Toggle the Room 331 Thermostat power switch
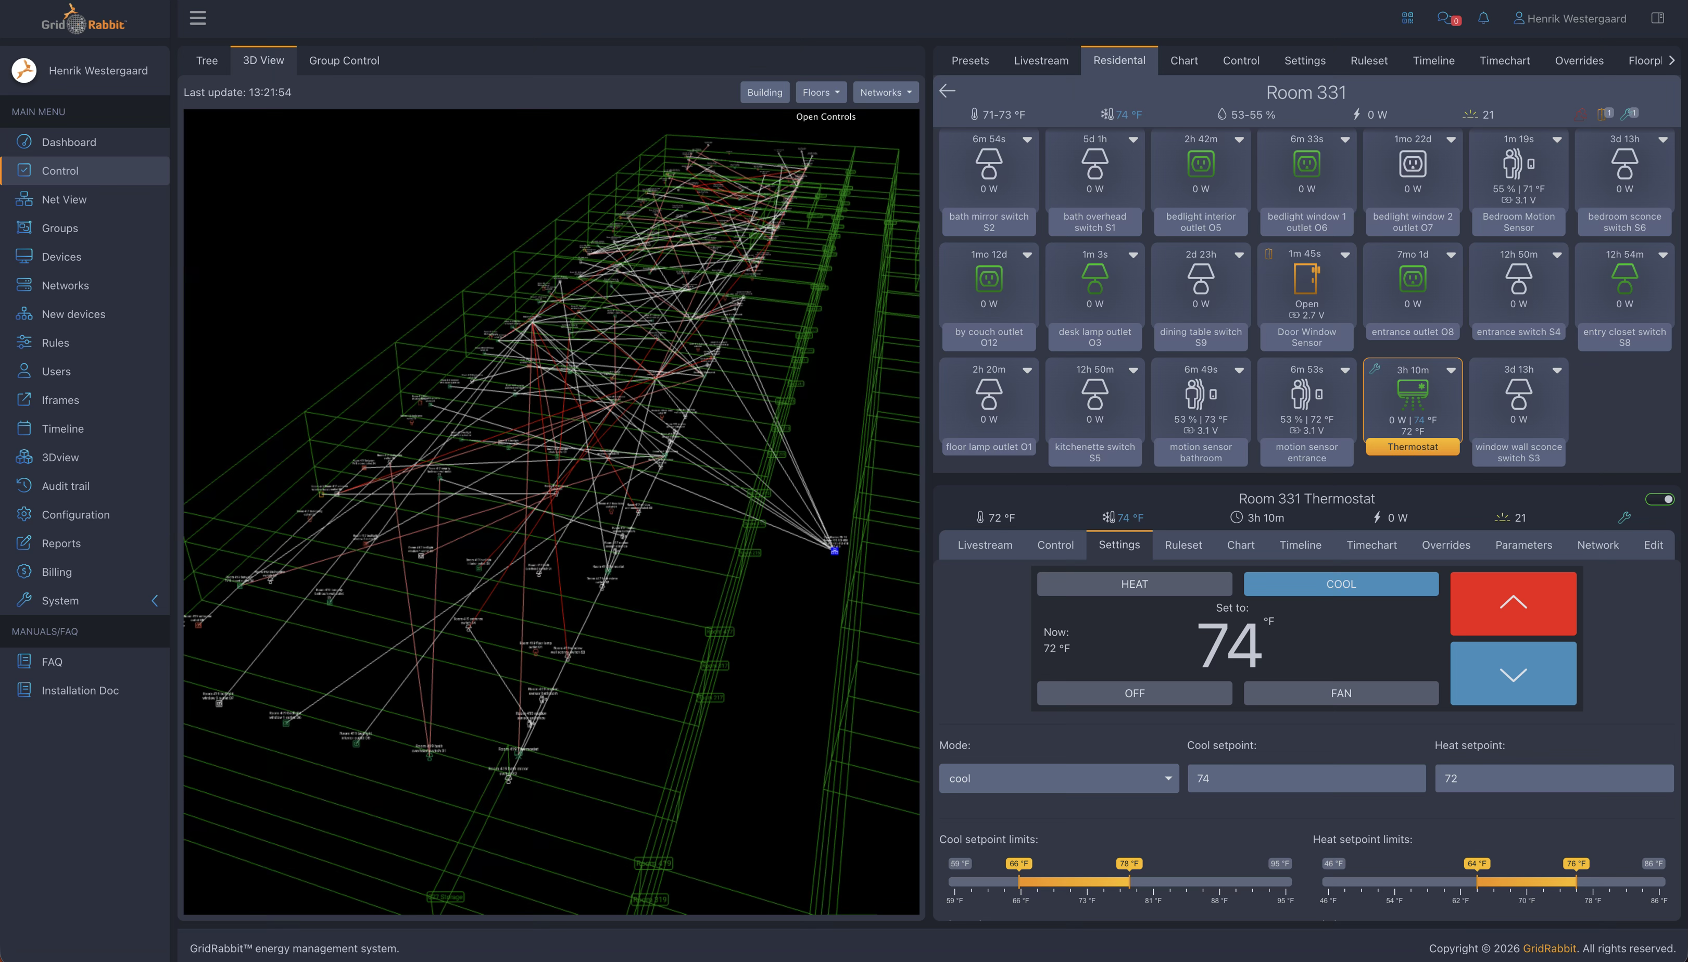 click(1659, 499)
